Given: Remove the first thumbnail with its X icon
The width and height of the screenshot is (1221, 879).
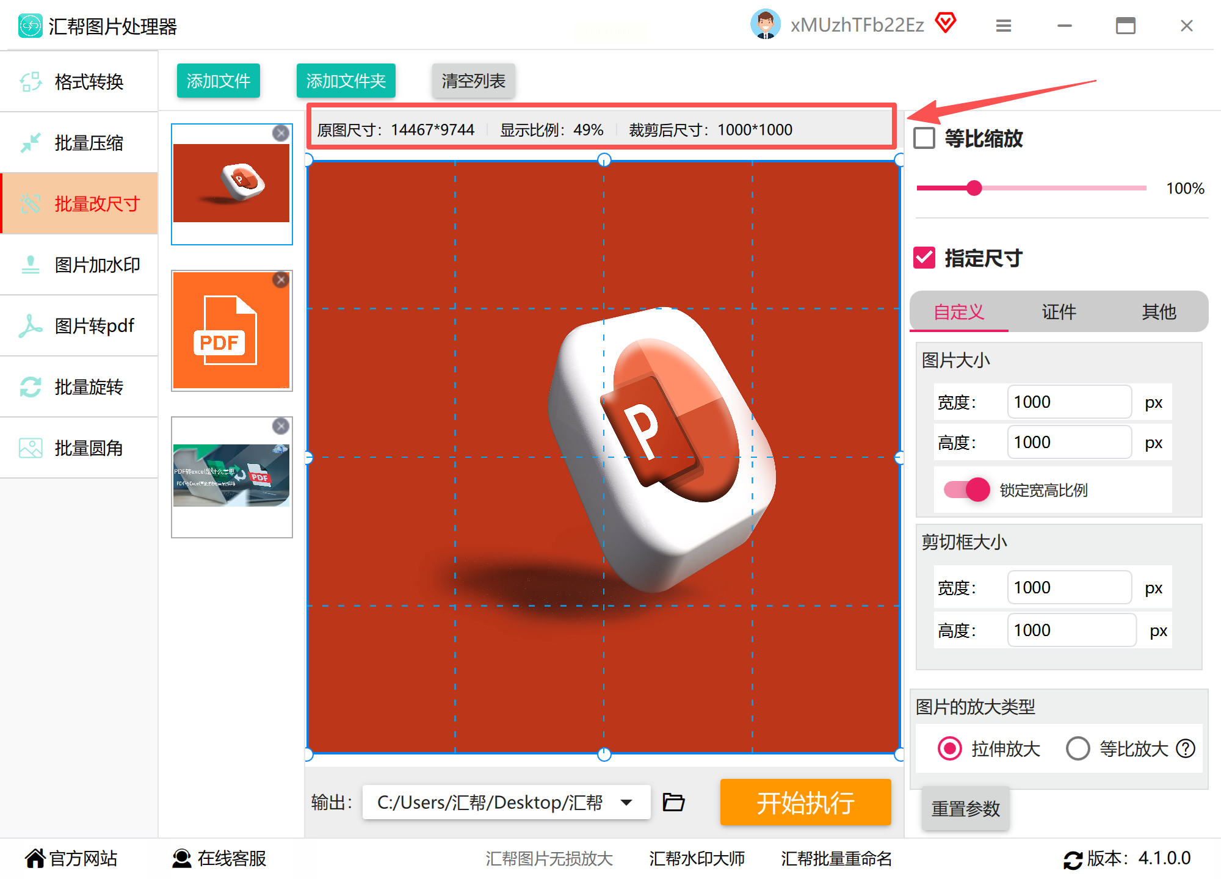Looking at the screenshot, I should coord(281,133).
